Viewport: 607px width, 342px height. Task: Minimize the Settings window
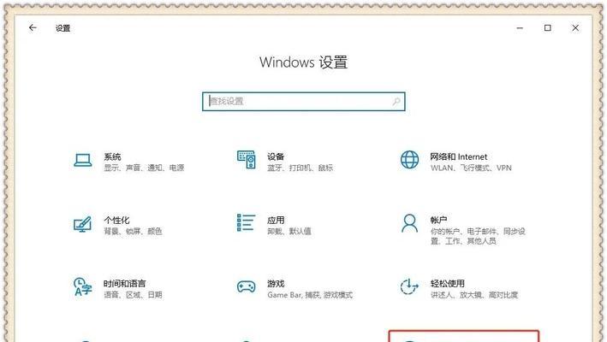(x=520, y=28)
